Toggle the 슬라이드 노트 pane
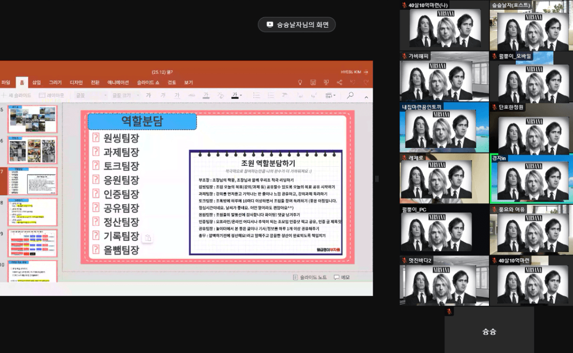 pyautogui.click(x=310, y=277)
